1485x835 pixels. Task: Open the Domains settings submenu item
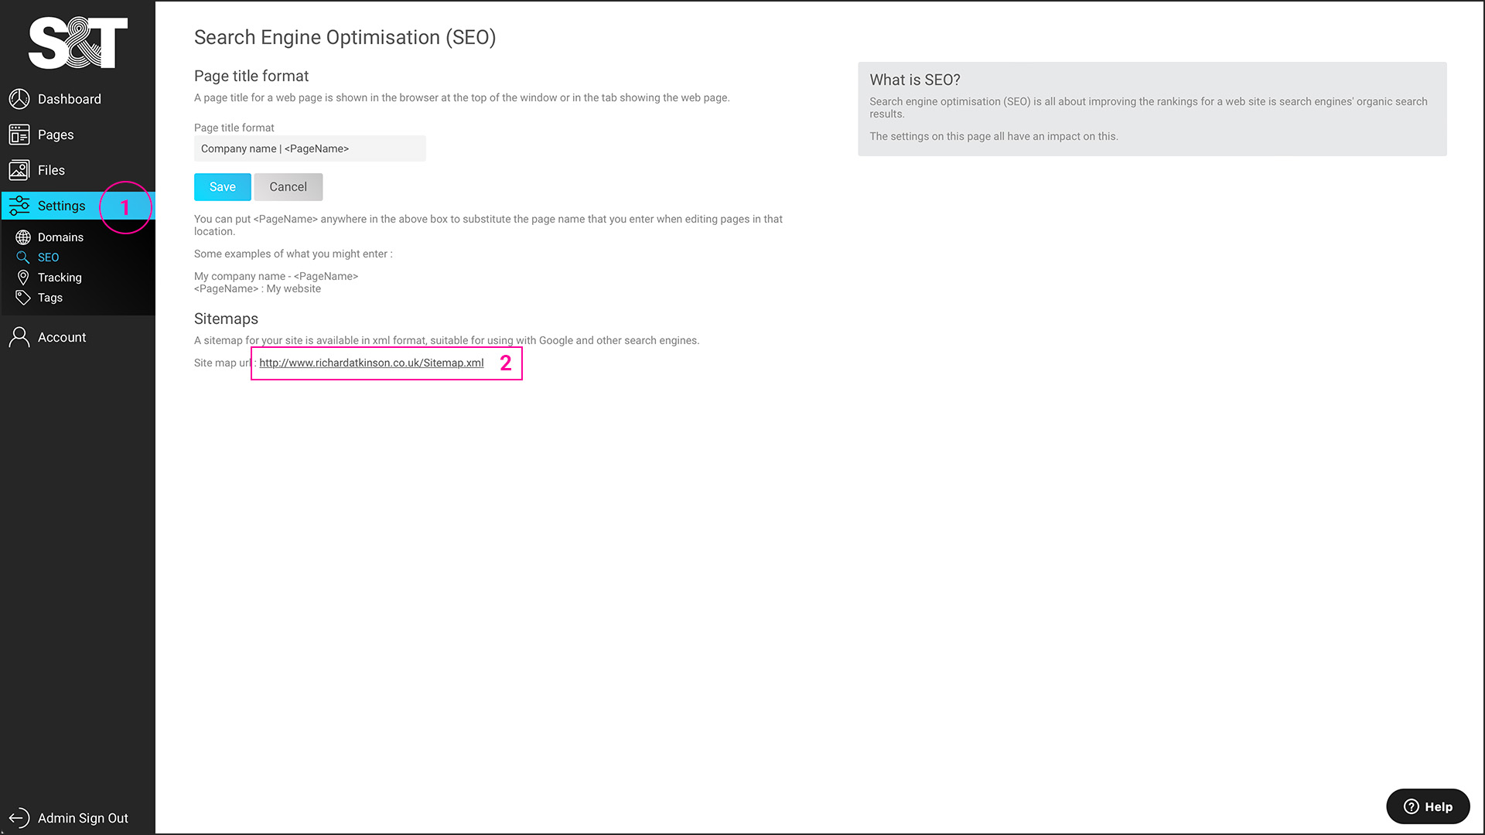point(60,237)
